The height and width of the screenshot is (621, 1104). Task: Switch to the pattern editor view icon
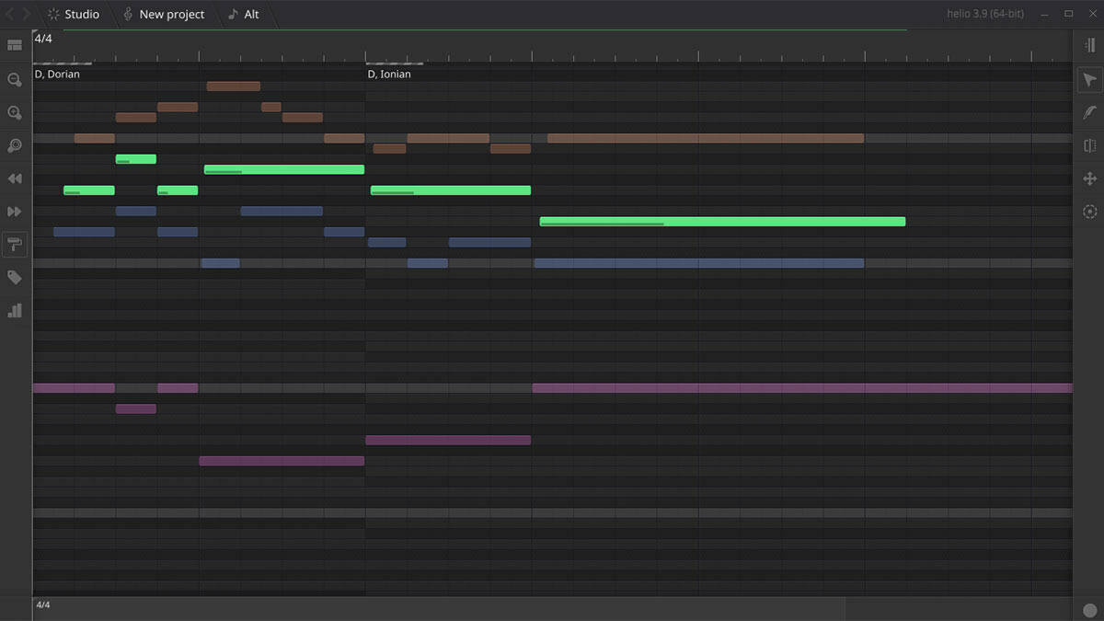point(15,45)
